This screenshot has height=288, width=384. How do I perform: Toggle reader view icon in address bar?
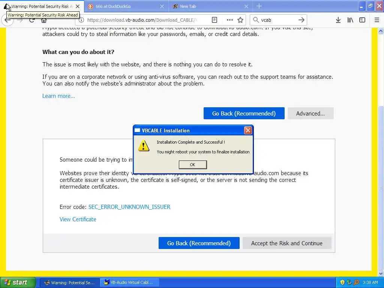[x=214, y=20]
